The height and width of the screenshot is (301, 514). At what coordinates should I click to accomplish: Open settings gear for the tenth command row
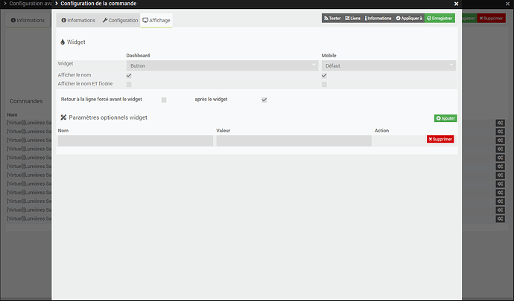pyautogui.click(x=501, y=201)
